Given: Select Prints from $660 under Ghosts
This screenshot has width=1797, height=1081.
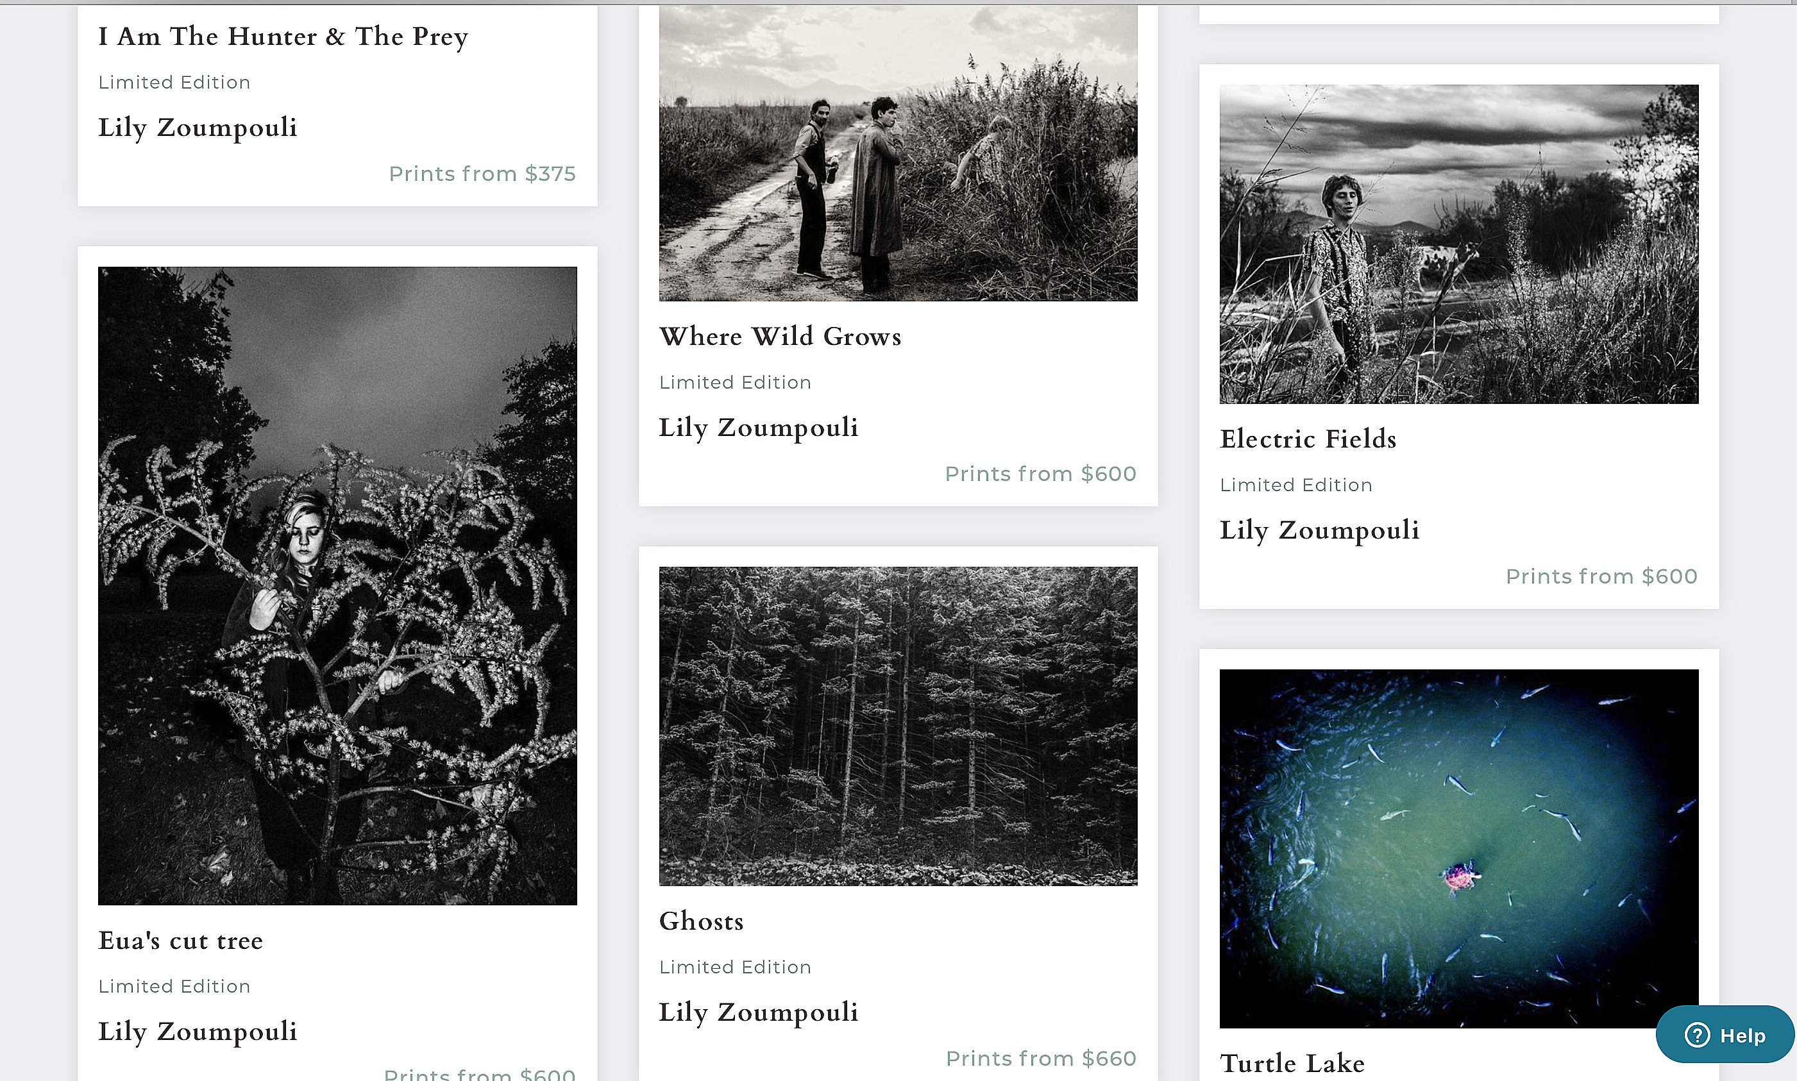Looking at the screenshot, I should click(1041, 1059).
